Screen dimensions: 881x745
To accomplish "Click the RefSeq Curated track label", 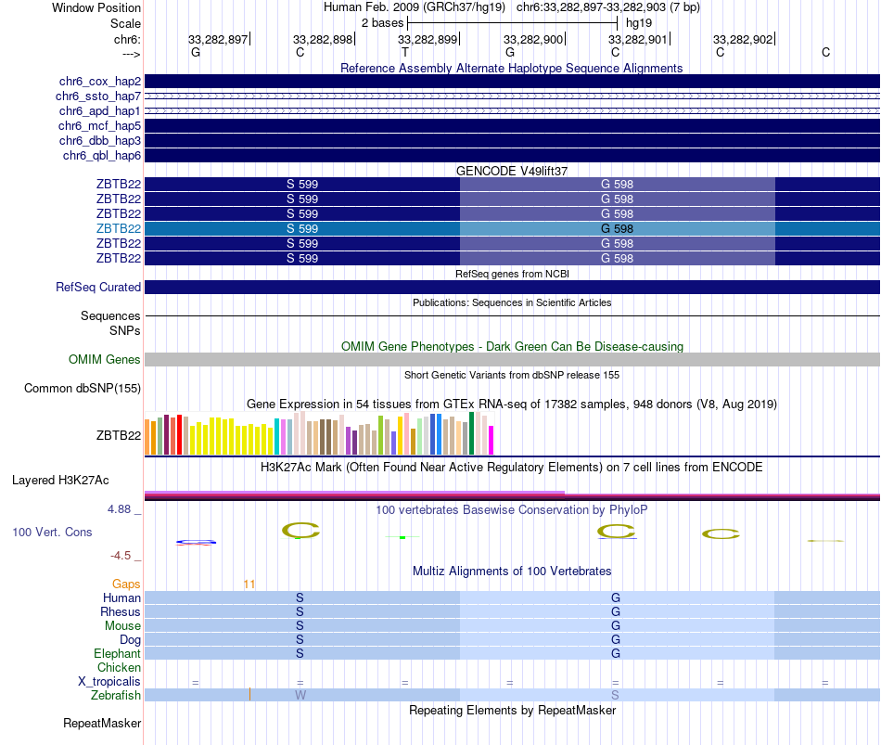I will (98, 287).
